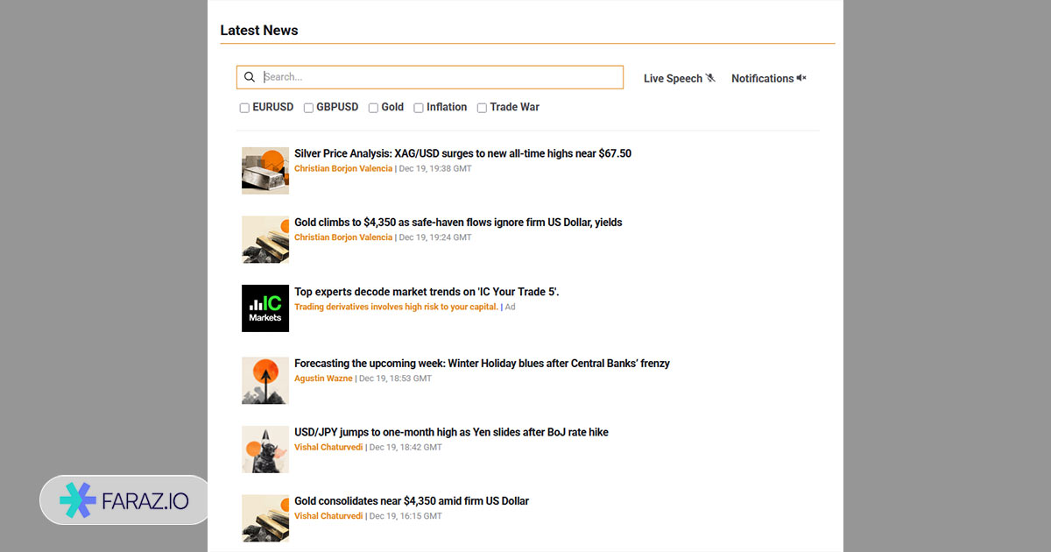Open the Gold consolidates near $4,350 headline
This screenshot has width=1051, height=552.
point(412,501)
